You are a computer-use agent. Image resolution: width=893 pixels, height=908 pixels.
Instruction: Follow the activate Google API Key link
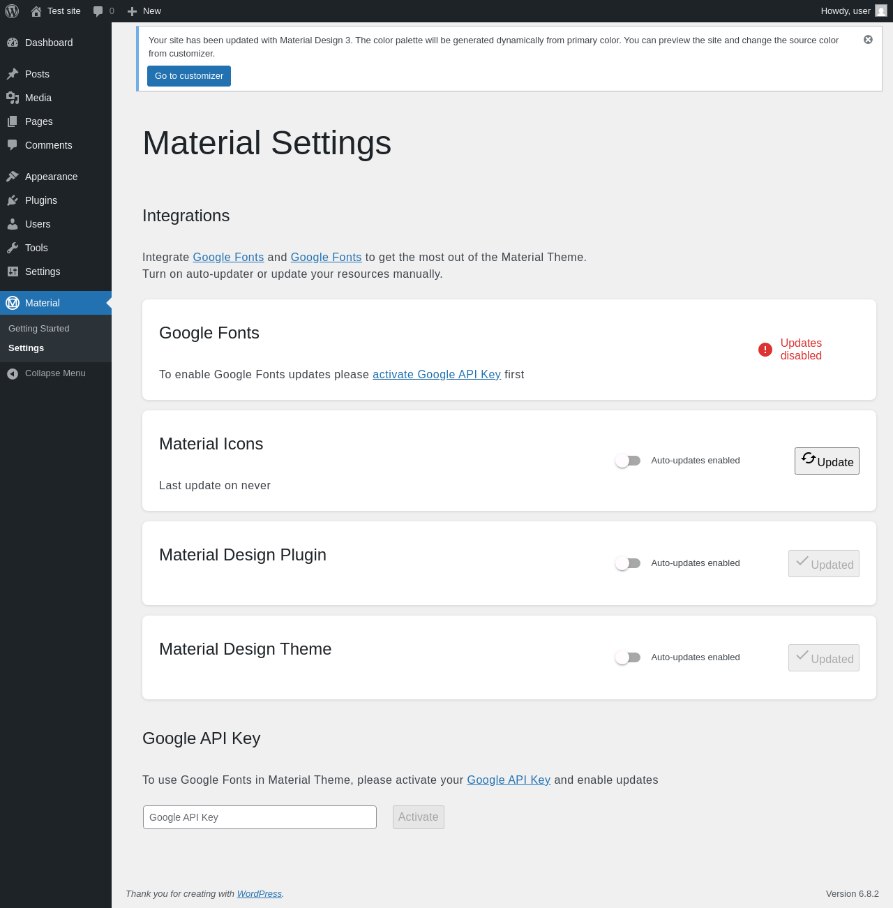coord(437,374)
